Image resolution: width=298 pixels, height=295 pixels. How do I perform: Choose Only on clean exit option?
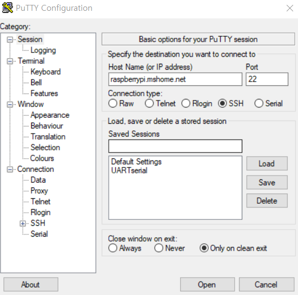coord(204,248)
